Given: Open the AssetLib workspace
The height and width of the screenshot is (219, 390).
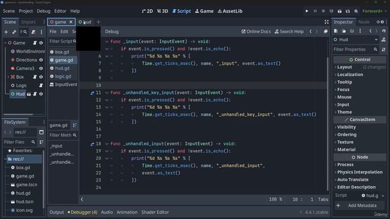Looking at the screenshot, I should 230,11.
